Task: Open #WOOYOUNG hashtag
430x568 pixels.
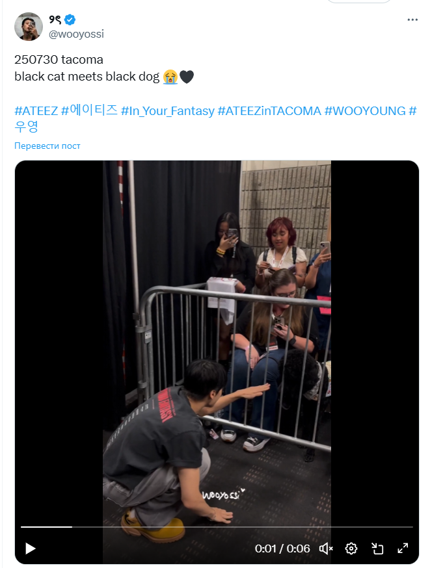Action: 365,111
